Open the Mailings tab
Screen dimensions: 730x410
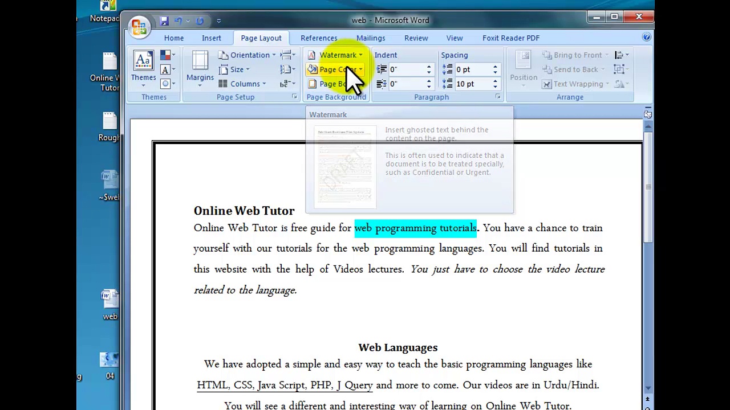click(x=371, y=38)
